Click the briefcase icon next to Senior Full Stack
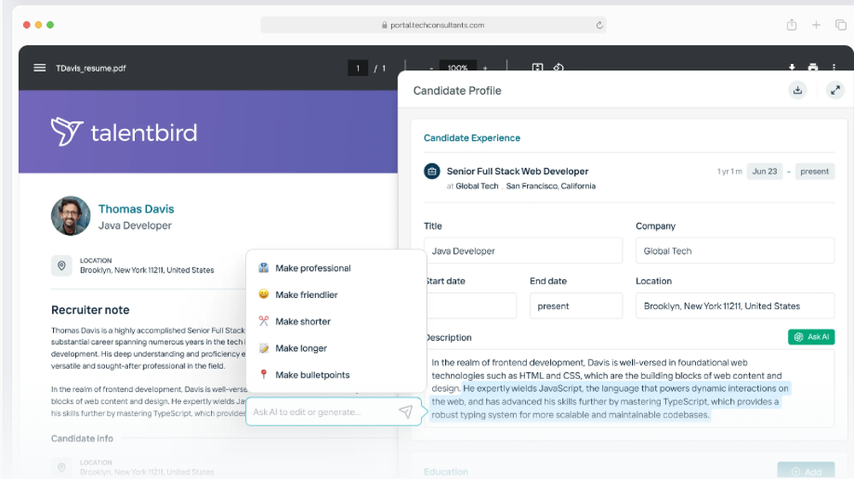This screenshot has width=854, height=479. point(432,172)
